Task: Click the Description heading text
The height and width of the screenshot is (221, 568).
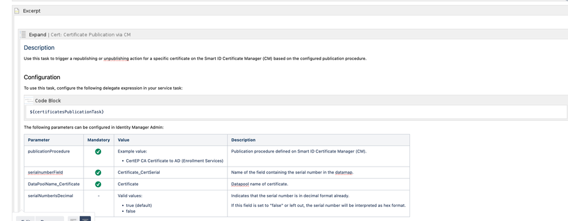Action: tap(39, 48)
